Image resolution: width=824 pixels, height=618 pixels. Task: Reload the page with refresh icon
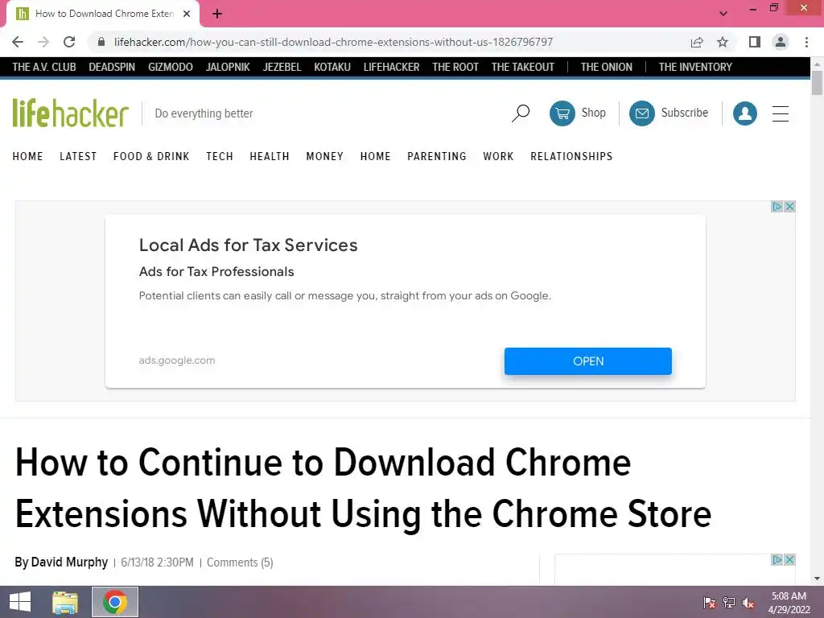tap(69, 42)
